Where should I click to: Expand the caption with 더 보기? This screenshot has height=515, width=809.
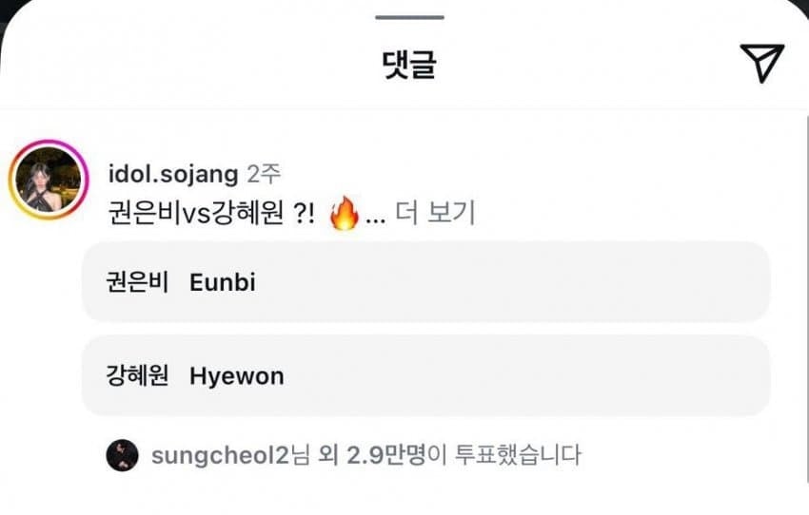point(434,213)
